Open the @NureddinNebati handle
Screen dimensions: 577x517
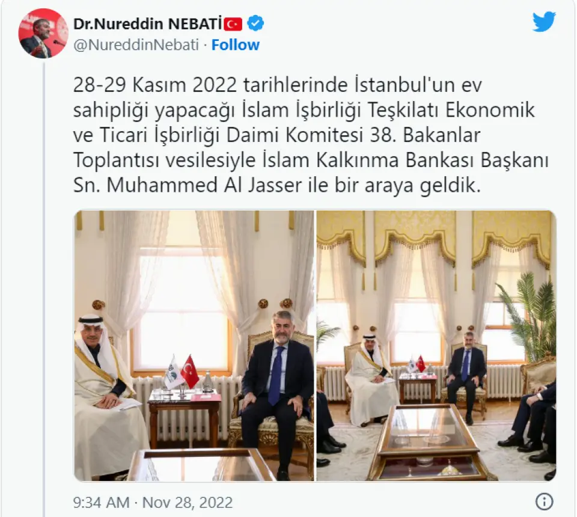point(136,45)
